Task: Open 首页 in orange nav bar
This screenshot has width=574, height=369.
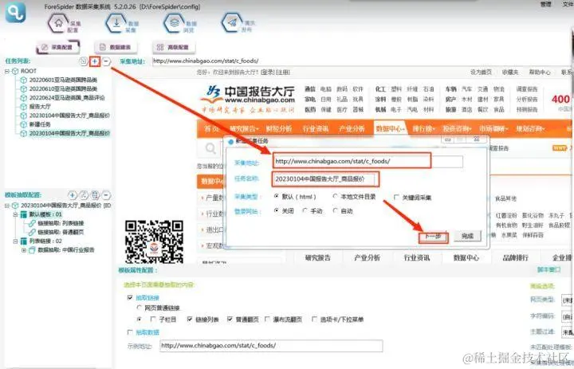Action: (212, 128)
